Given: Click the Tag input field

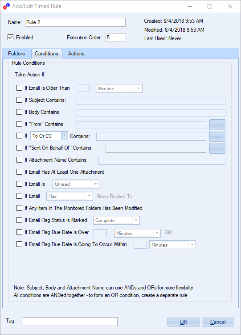Looking at the screenshot, I should (70, 322).
